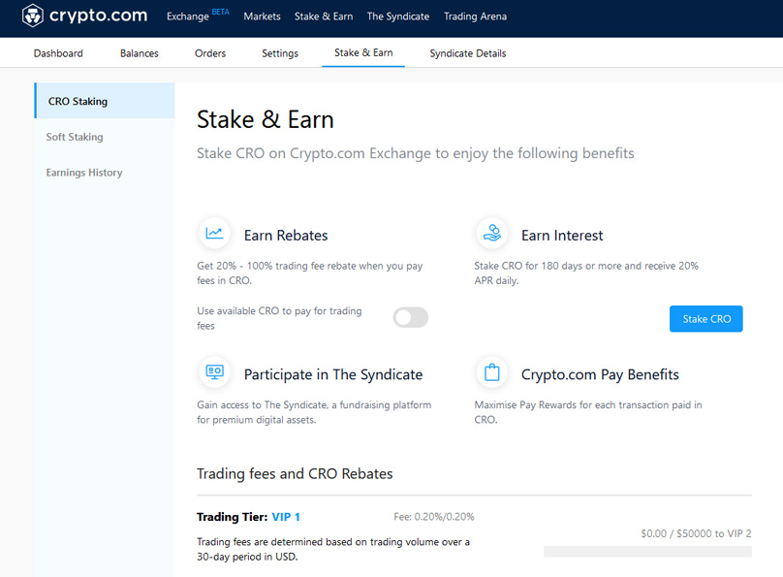Click the Trading fees and CRO Rebates heading
Viewport: 783px width, 577px height.
[295, 473]
